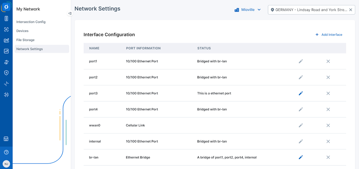The width and height of the screenshot is (359, 169).
Task: Click the building icon beside Mioville
Action: tap(236, 9)
